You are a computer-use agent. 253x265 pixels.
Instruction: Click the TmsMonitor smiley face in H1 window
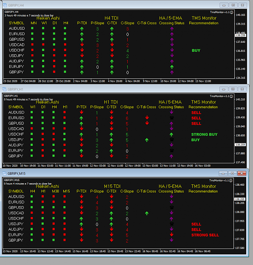[x=231, y=96]
